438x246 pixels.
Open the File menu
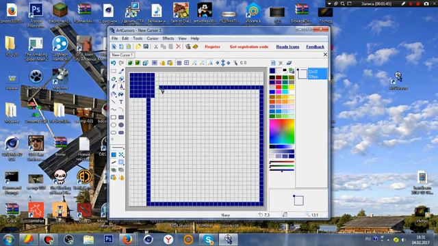point(114,38)
